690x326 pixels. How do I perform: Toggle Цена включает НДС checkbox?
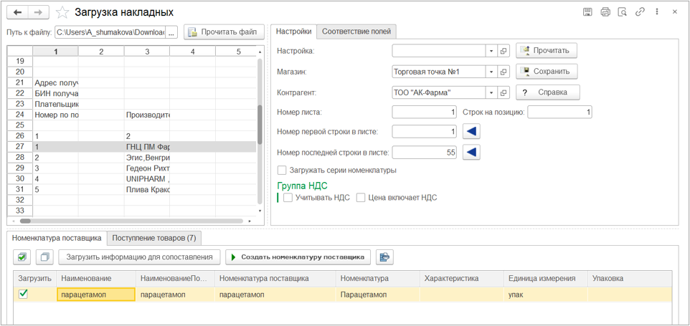[361, 198]
